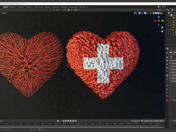Jump to the timeline start frame
The width and height of the screenshot is (176, 132).
(x=63, y=121)
